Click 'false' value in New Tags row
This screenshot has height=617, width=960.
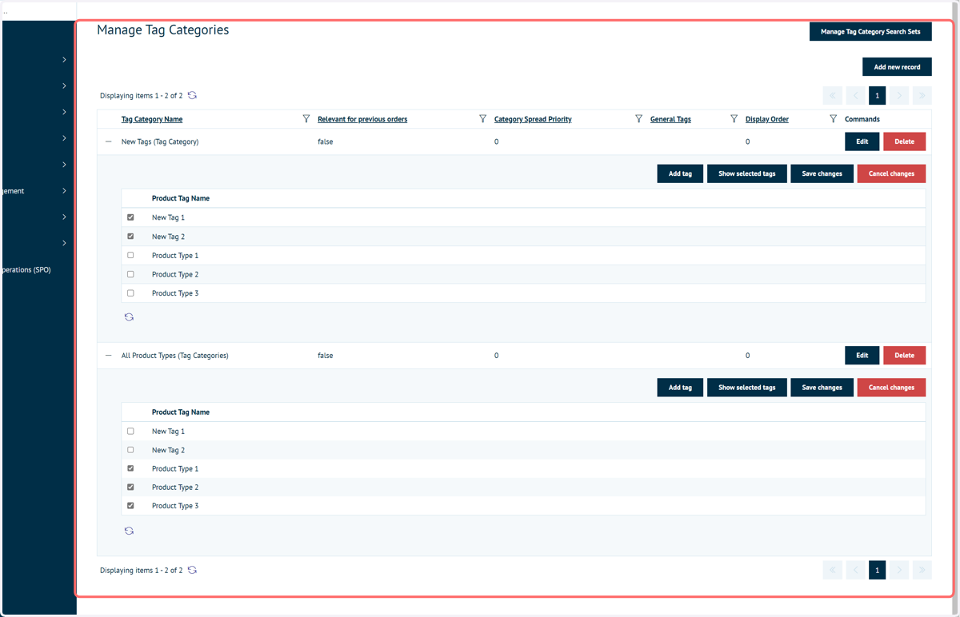(x=326, y=141)
